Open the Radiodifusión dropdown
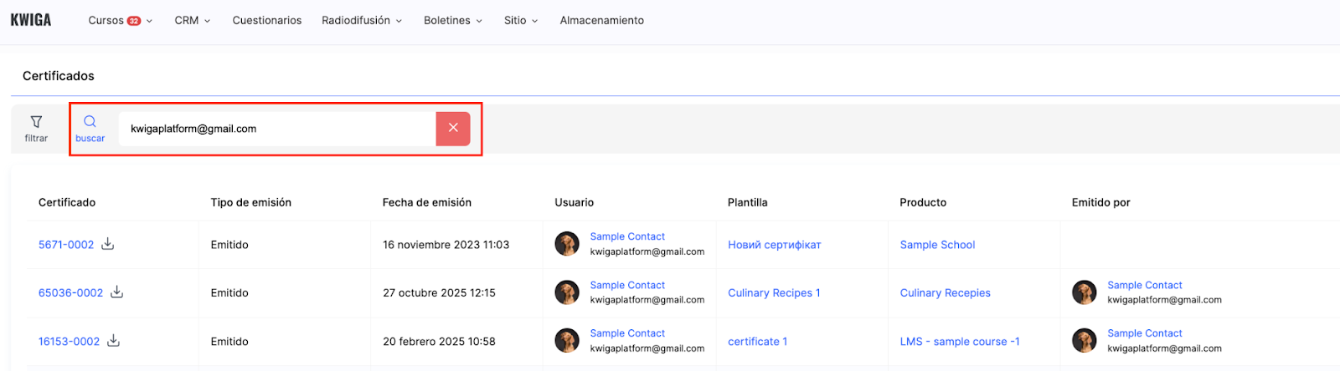1340x371 pixels. coord(362,20)
